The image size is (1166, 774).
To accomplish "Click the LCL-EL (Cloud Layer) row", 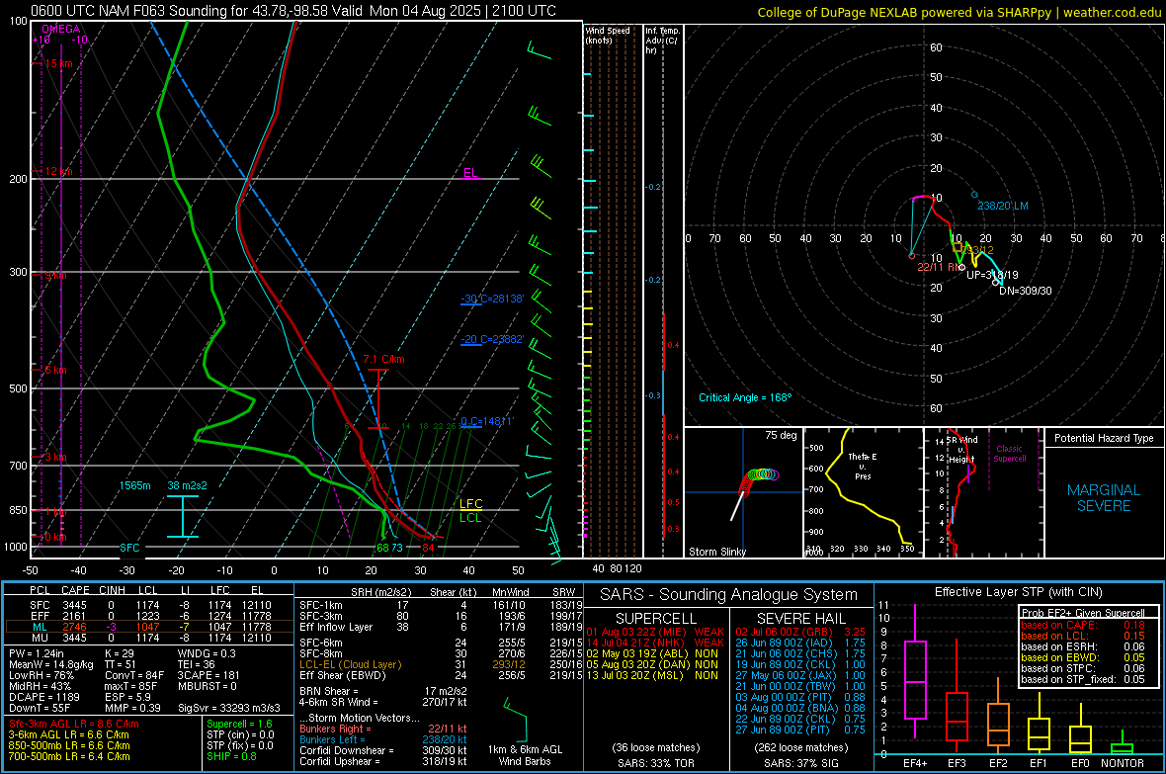I will coord(441,664).
